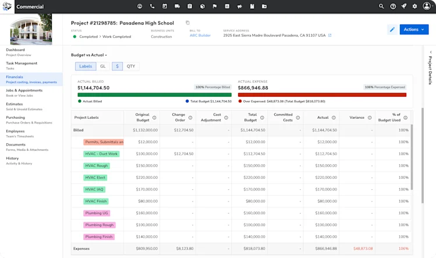Select Financials in sidebar
Viewport: 436px width, 258px height.
coord(31,79)
